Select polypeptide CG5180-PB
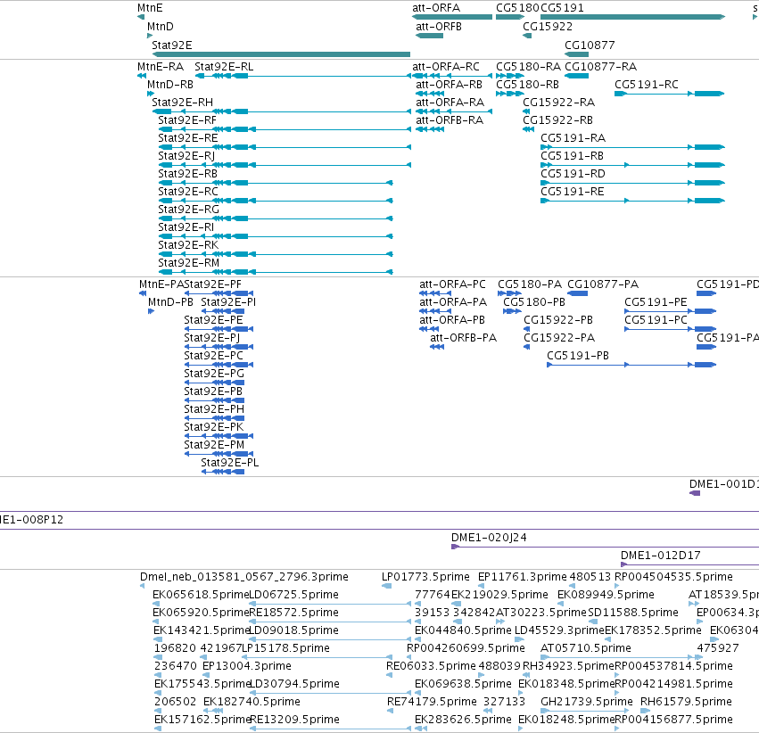The height and width of the screenshot is (733, 759). coord(512,311)
